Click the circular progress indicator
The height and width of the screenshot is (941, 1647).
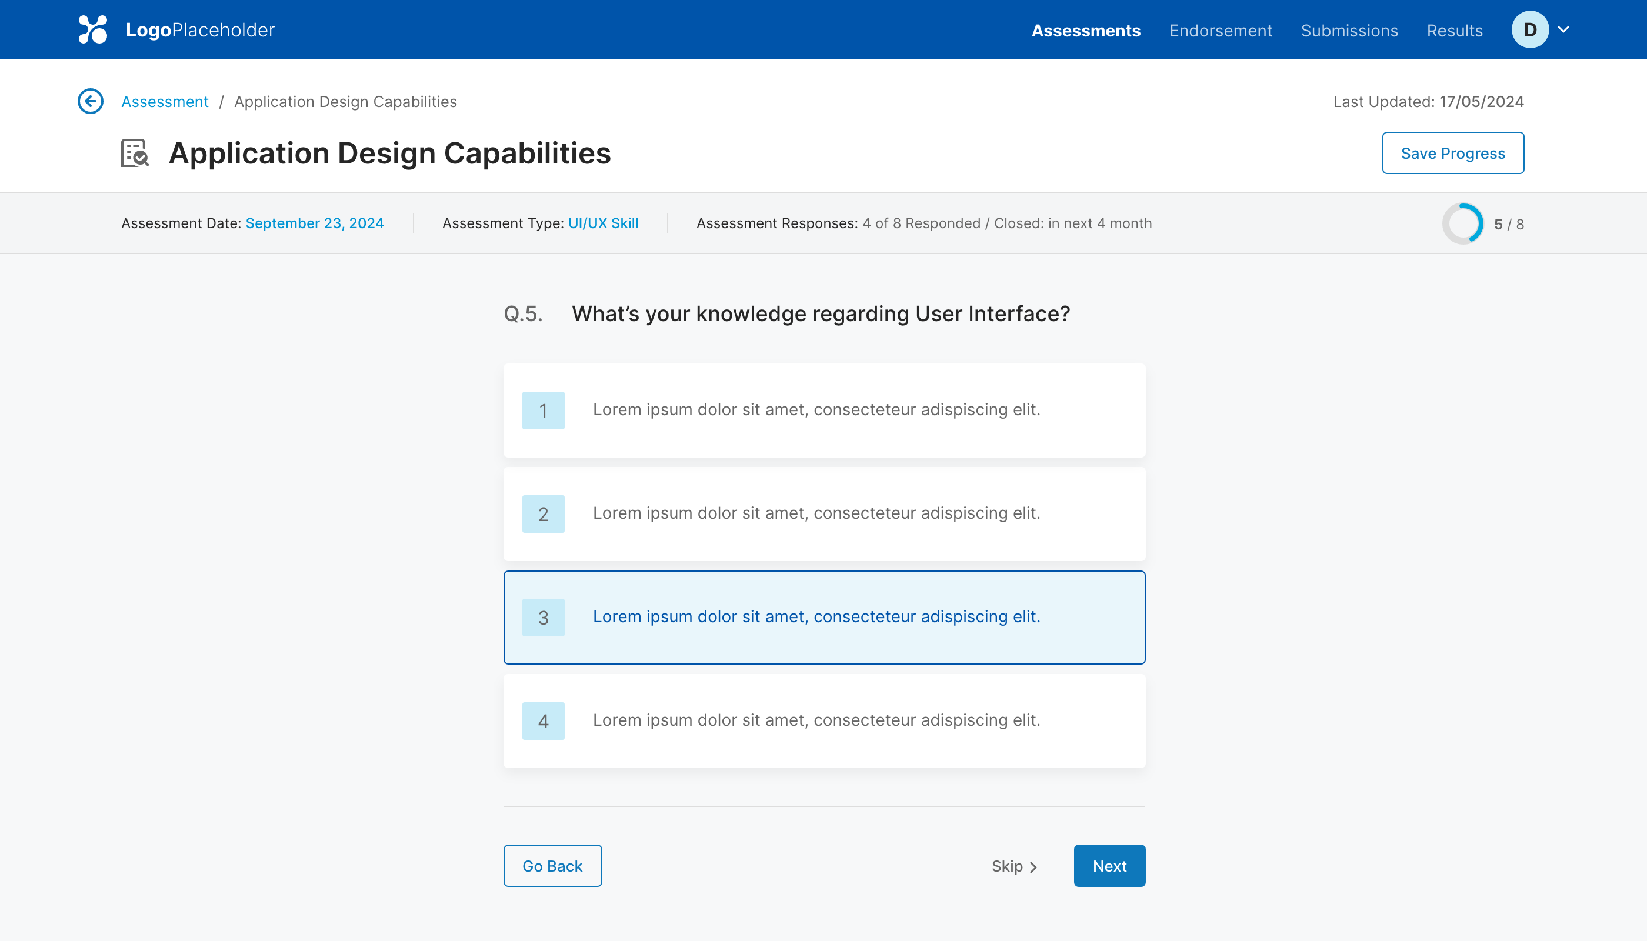[x=1463, y=223]
